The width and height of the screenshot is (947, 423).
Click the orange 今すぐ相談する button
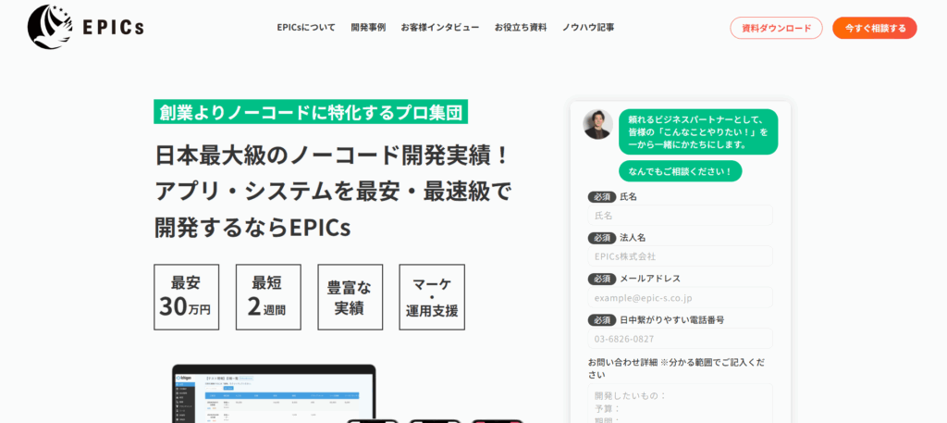(x=875, y=28)
